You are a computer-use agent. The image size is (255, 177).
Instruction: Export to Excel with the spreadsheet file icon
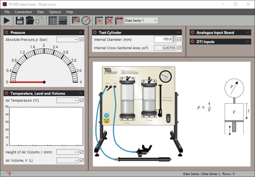coord(39,21)
